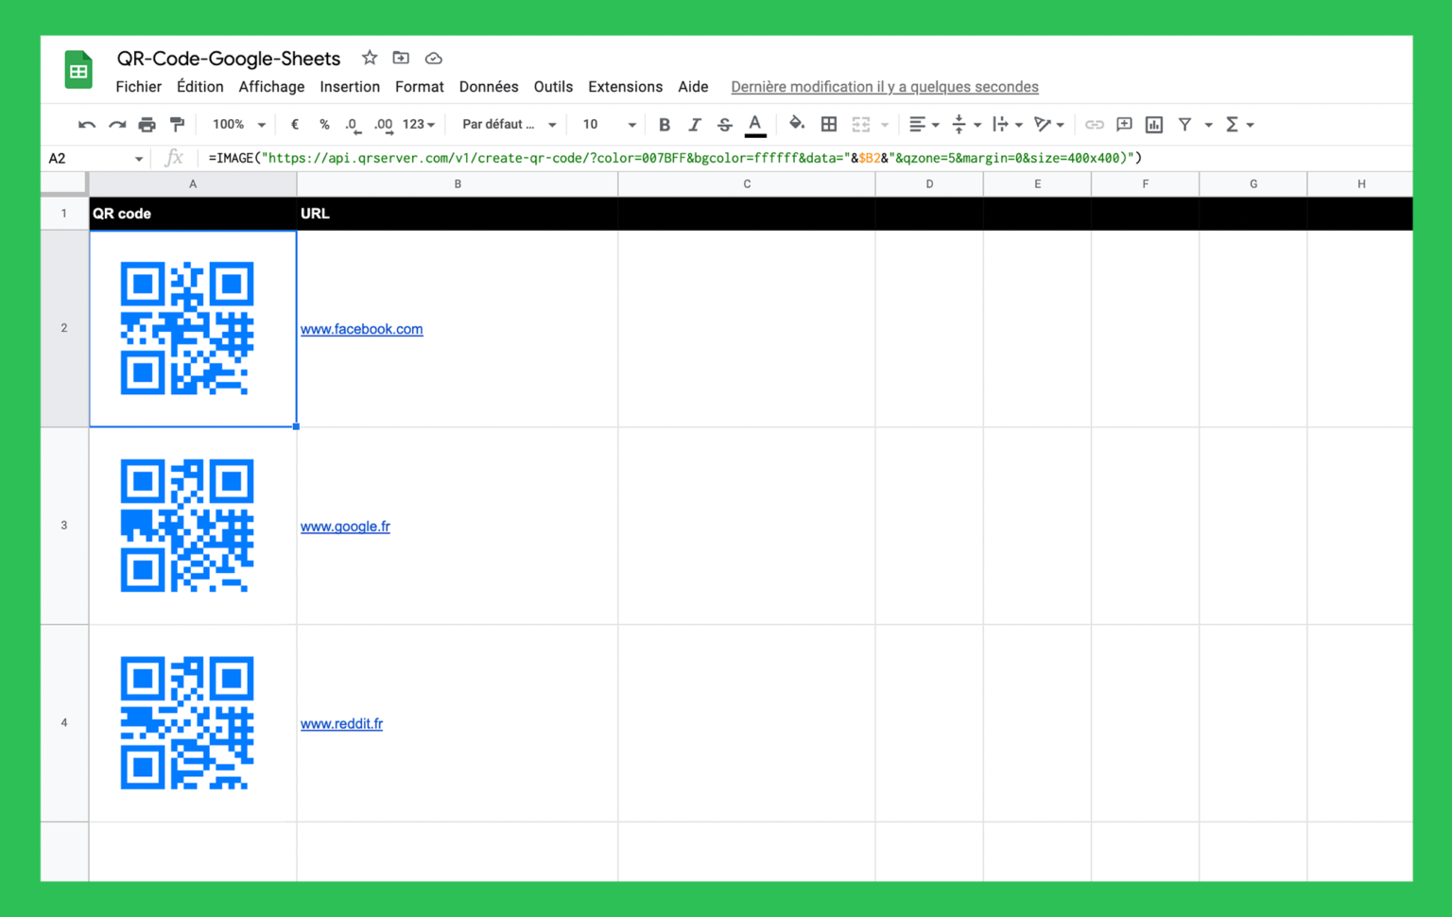This screenshot has width=1452, height=917.
Task: Insert a comment from the toolbar
Action: tap(1124, 124)
